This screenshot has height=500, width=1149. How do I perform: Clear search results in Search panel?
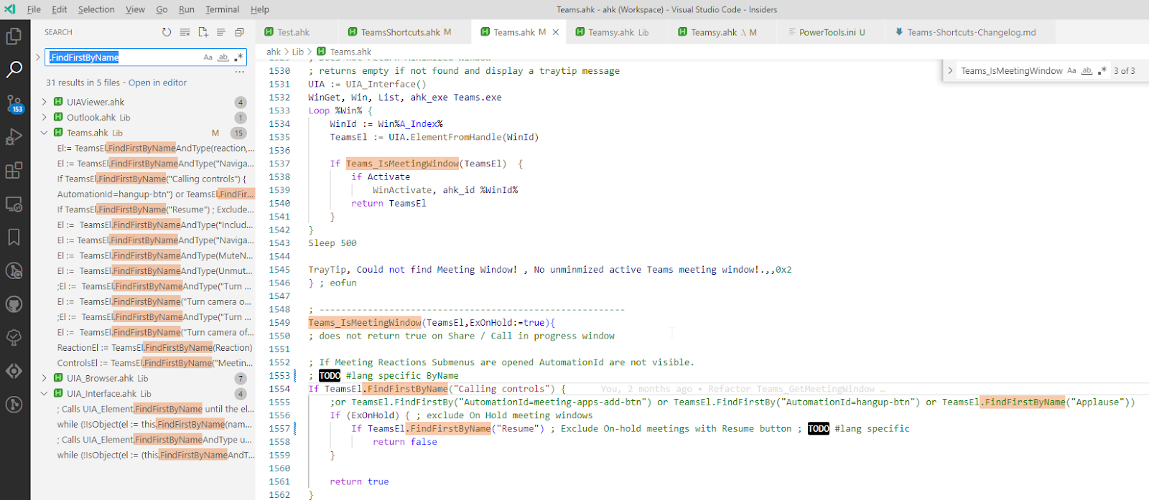click(185, 32)
